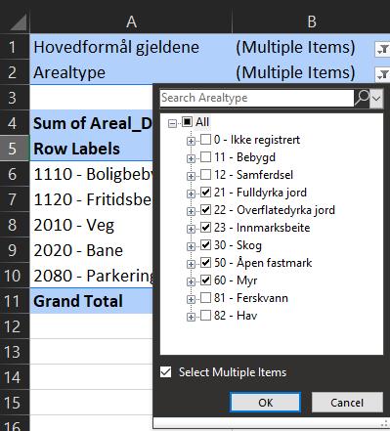390x431 pixels.
Task: Click the 2020 - Bane row label
Action: [91, 250]
